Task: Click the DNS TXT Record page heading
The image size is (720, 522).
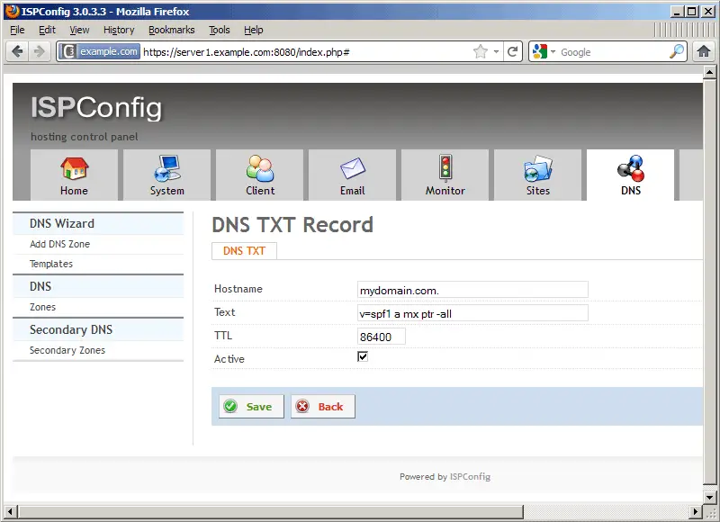Action: coord(292,225)
